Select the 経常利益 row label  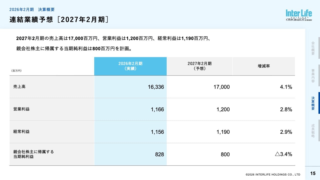pos(21,131)
